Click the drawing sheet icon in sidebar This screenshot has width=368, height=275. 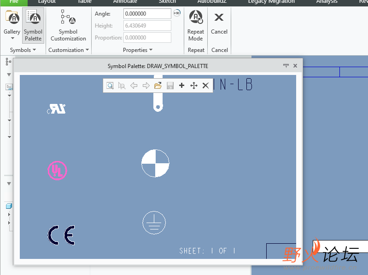pyautogui.click(x=9, y=87)
